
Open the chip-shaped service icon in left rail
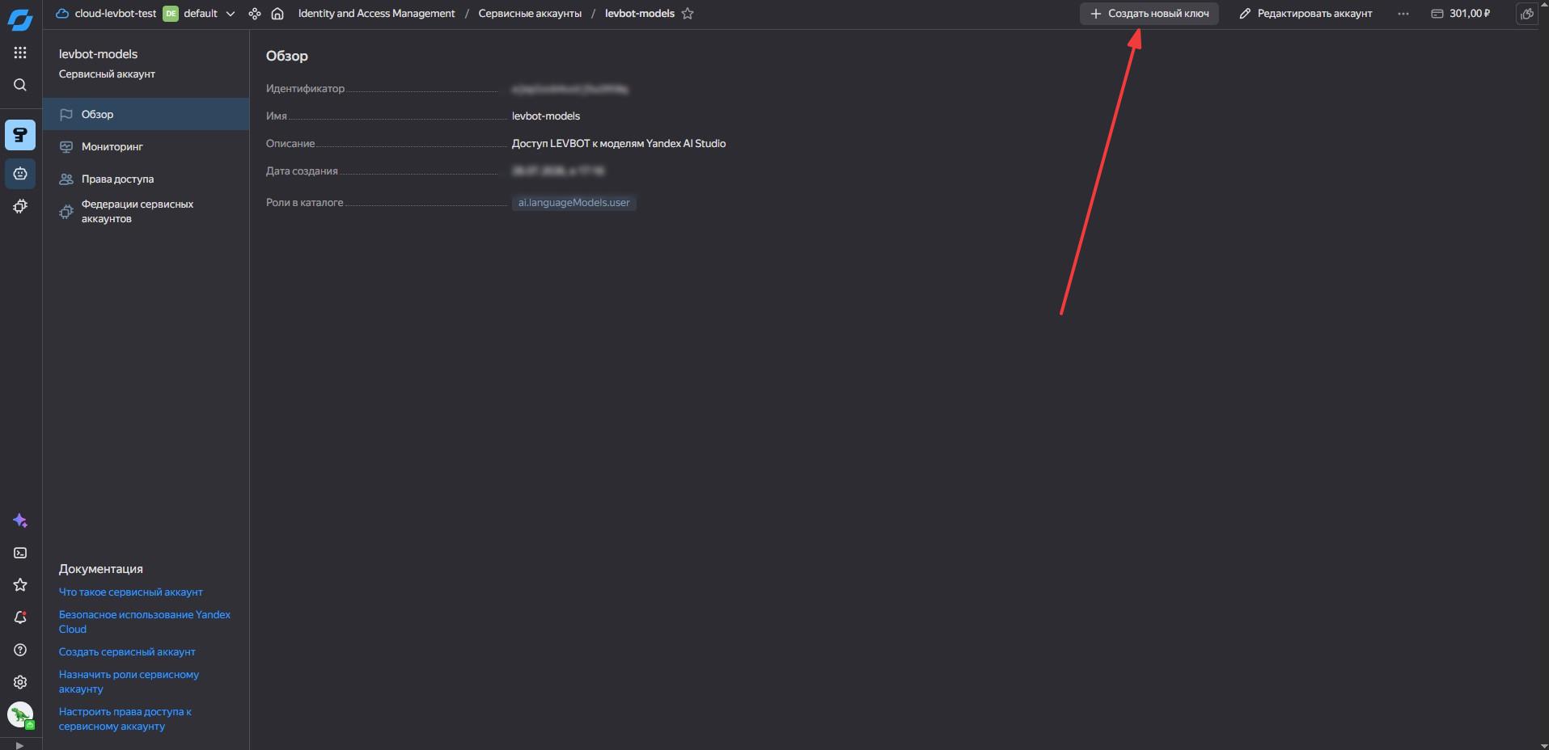click(x=20, y=206)
